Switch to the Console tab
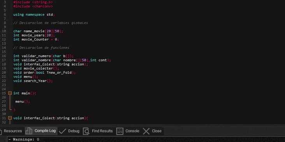 tap(128, 131)
